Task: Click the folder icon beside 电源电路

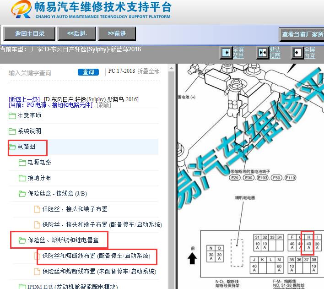Action: point(22,163)
